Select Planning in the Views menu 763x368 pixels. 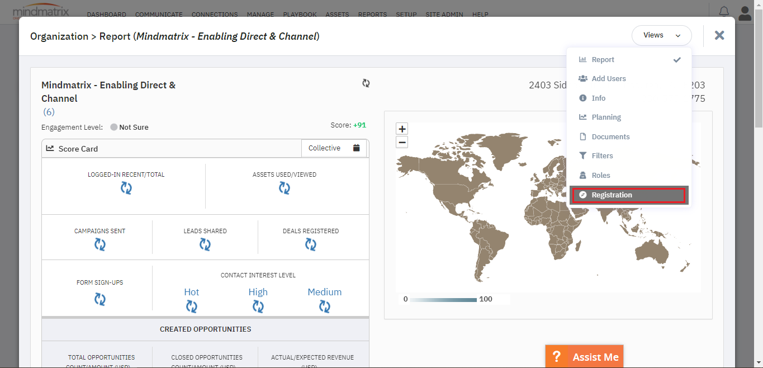click(x=629, y=117)
